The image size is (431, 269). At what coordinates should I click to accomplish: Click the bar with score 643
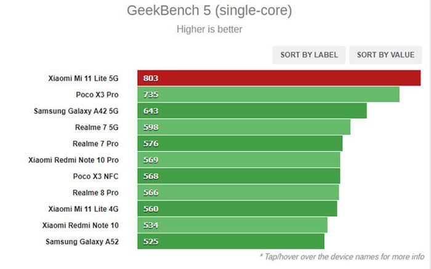(x=252, y=111)
